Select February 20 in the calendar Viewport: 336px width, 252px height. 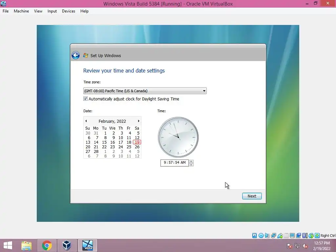(x=88, y=147)
